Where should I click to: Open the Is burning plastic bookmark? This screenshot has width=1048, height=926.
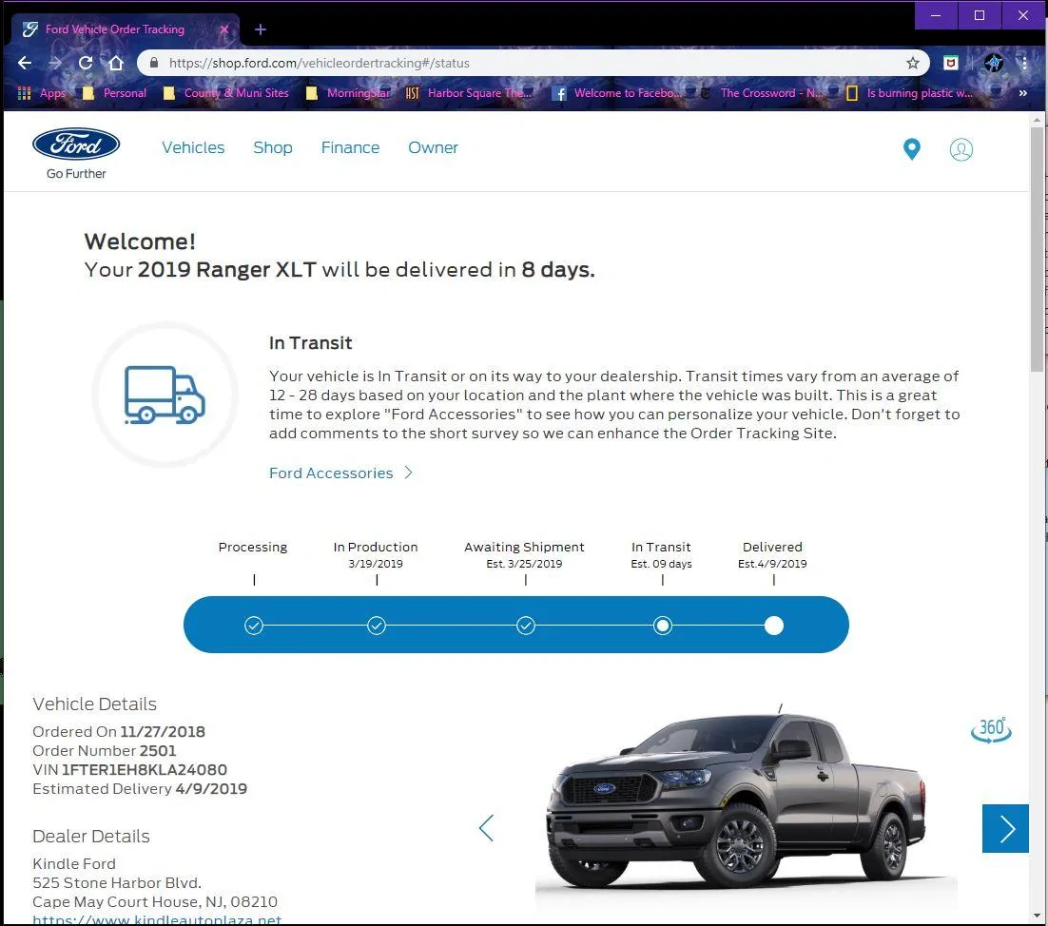pos(910,93)
